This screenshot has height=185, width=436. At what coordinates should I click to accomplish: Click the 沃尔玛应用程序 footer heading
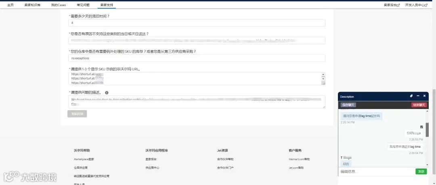[x=157, y=150]
